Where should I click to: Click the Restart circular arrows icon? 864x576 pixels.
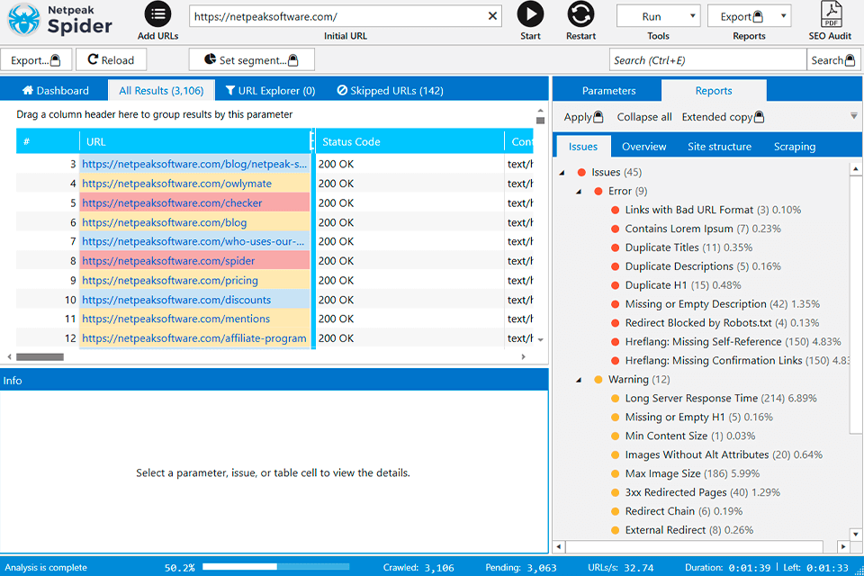click(580, 14)
